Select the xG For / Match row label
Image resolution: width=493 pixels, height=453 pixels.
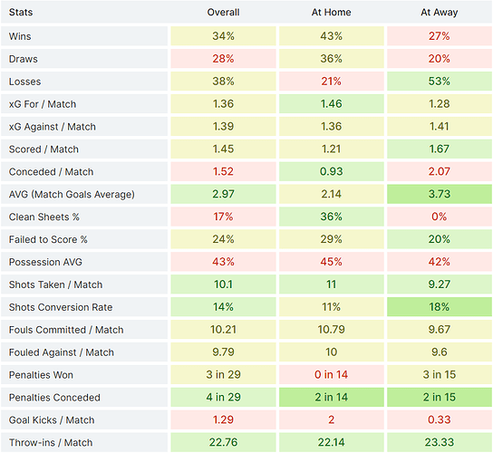pyautogui.click(x=43, y=104)
